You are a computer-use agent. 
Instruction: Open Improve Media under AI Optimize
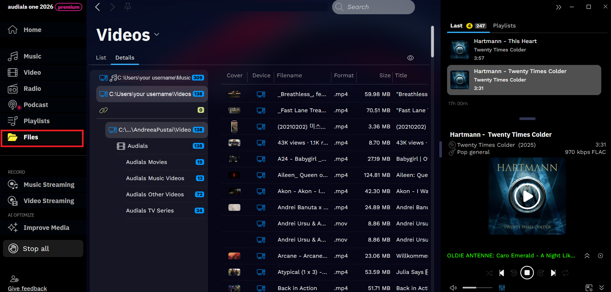[46, 227]
